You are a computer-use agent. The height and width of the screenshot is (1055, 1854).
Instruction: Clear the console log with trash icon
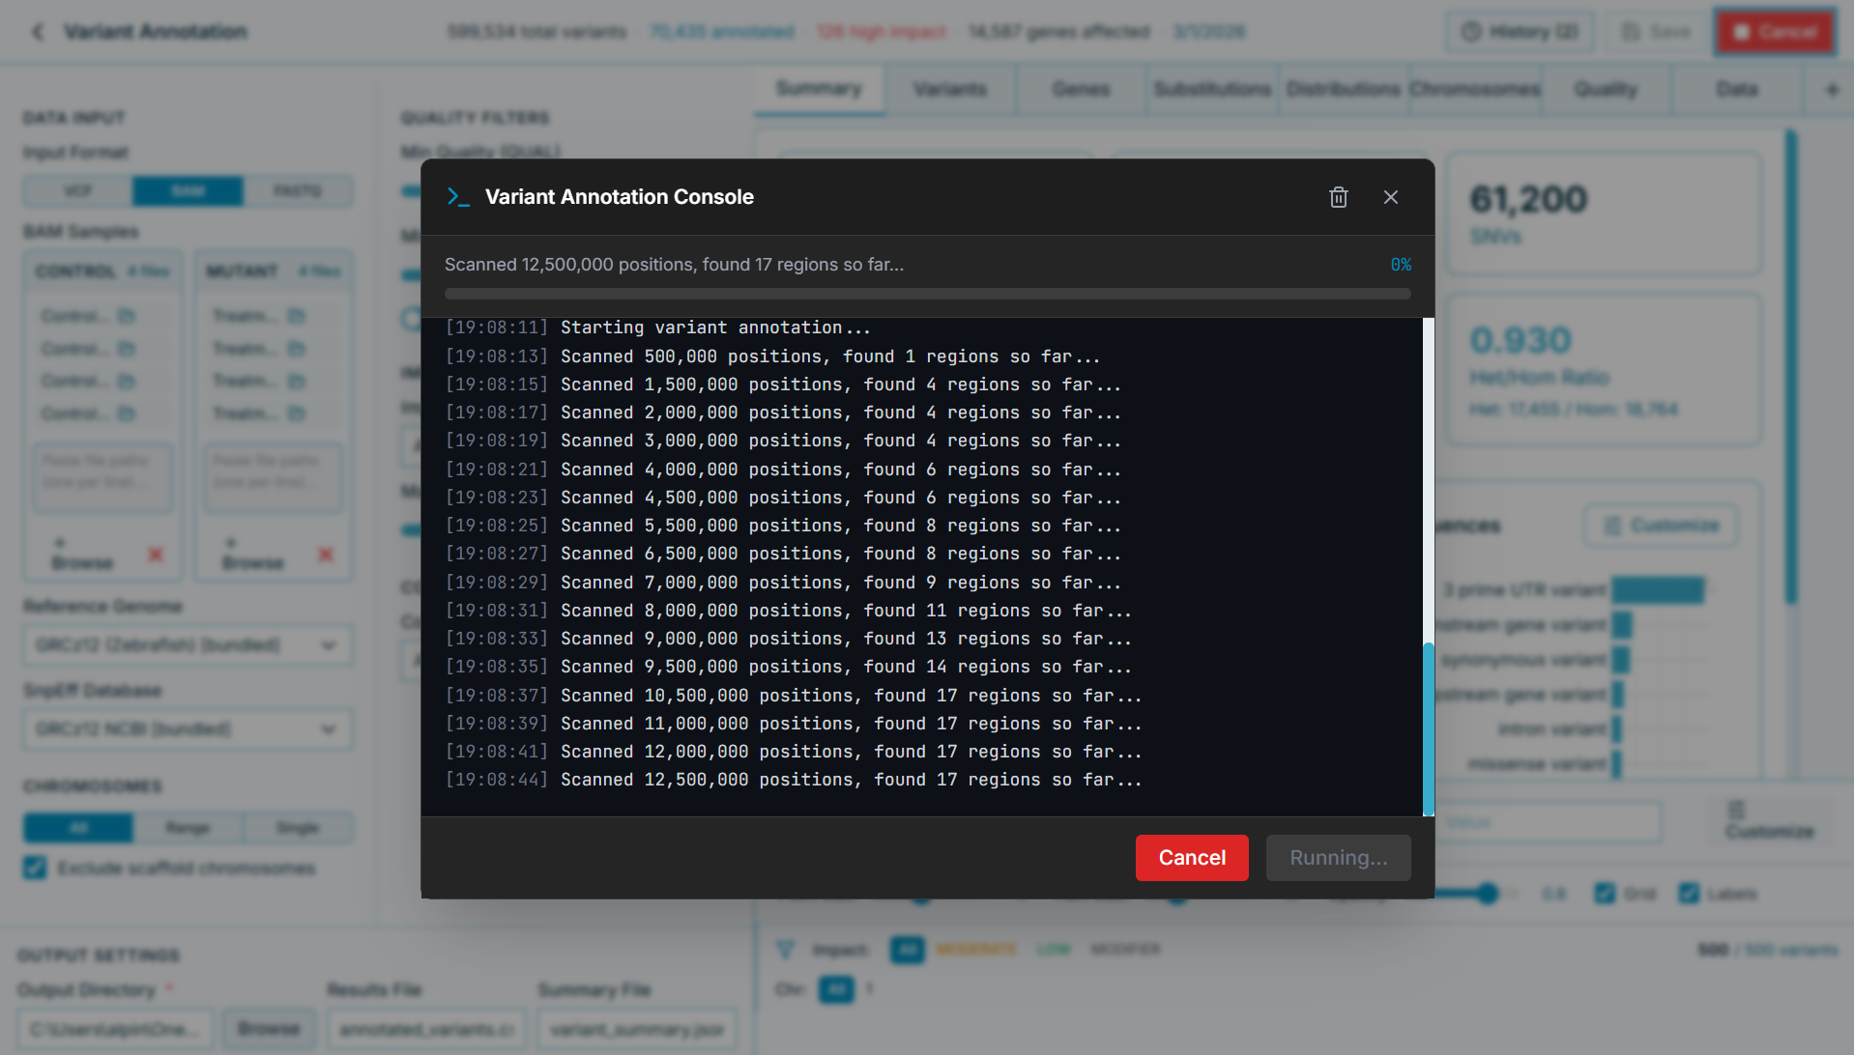[x=1338, y=197]
